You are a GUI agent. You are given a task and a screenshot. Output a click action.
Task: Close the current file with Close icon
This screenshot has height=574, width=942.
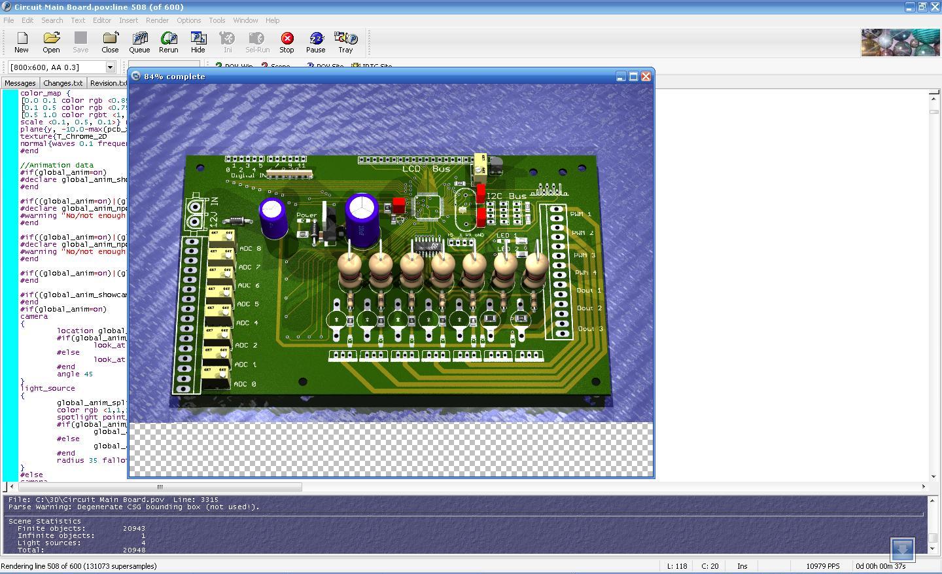pos(110,42)
